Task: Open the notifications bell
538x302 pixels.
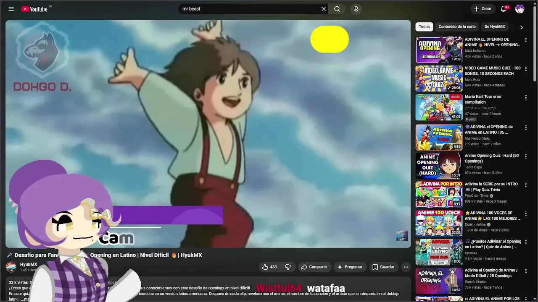Action: 504,9
